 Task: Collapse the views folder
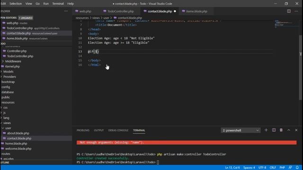[36, 123]
